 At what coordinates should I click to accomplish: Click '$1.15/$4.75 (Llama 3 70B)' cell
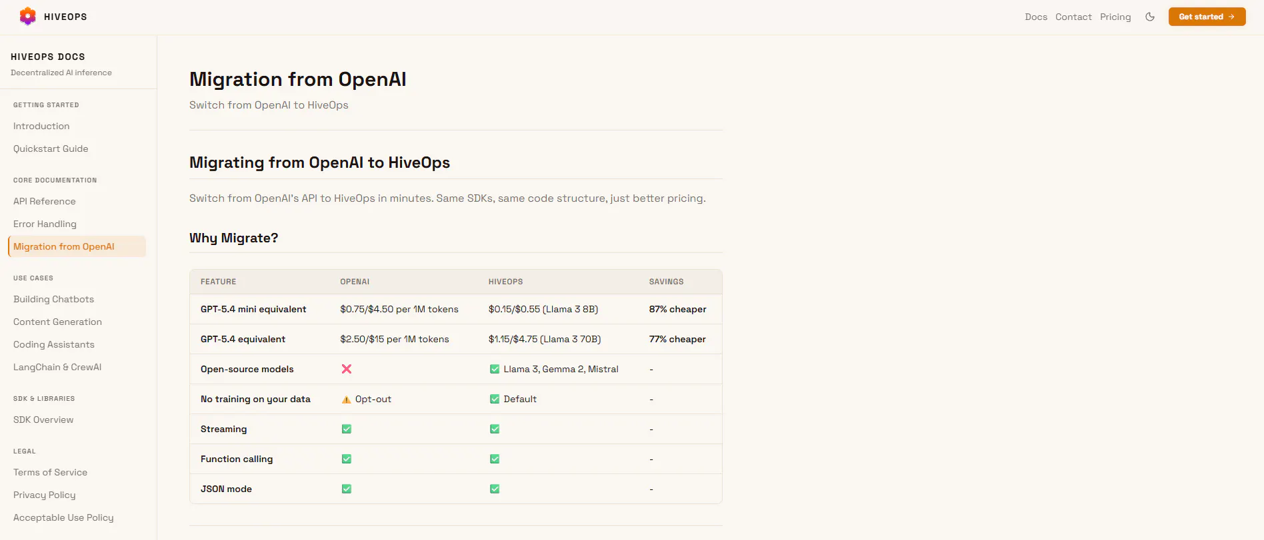click(x=545, y=339)
